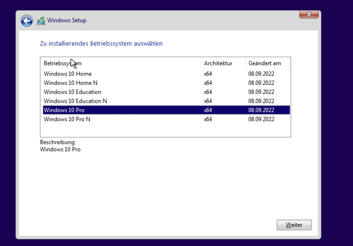
Task: Select Windows 10 Home edition
Action: tap(167, 74)
